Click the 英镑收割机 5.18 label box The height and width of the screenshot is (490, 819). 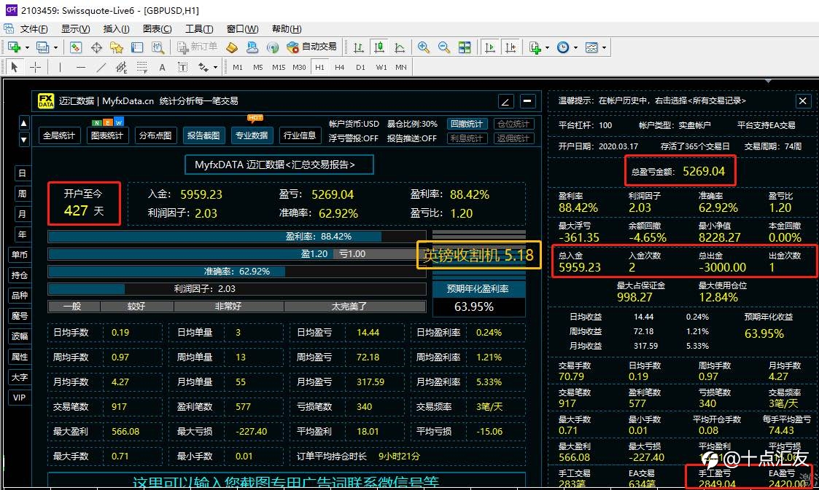pos(478,255)
